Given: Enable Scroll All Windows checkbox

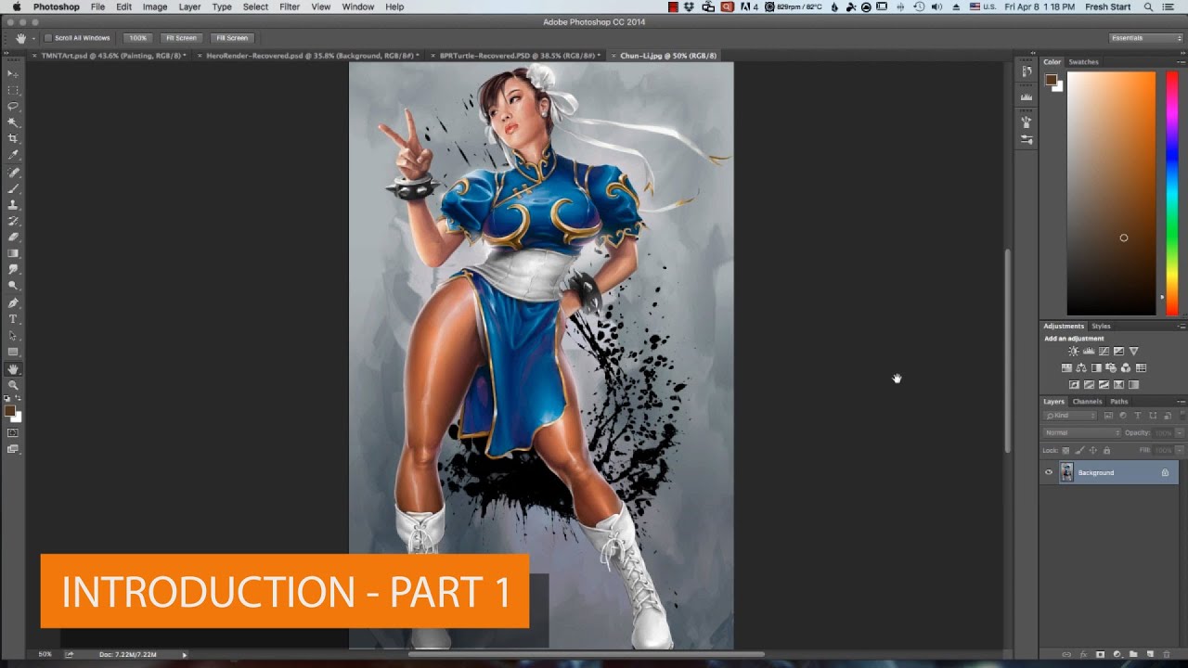Looking at the screenshot, I should [47, 38].
